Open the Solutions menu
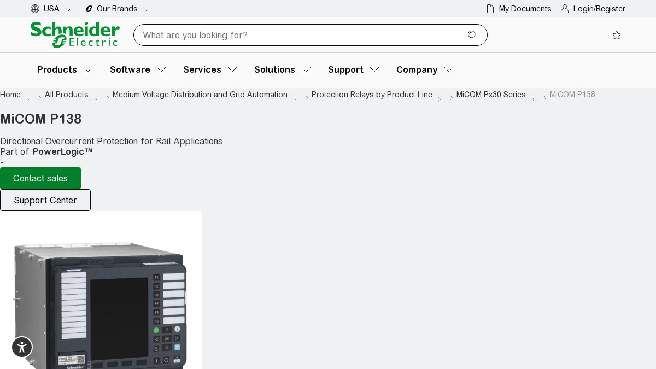Screen dimensions: 656x369 (x=274, y=69)
